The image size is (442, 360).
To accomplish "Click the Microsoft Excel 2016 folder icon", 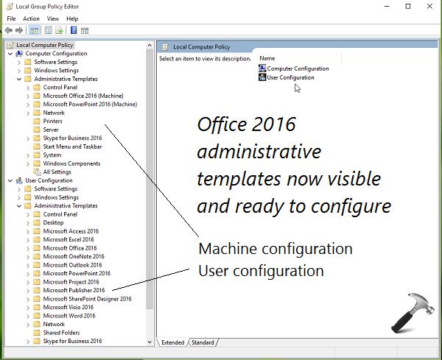I will [37, 239].
